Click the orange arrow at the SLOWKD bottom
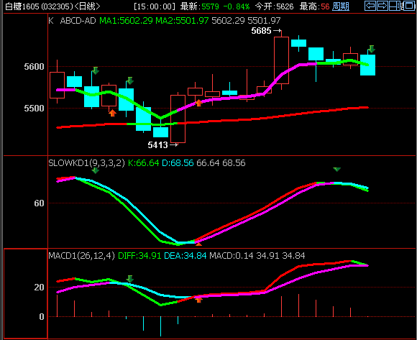 [x=198, y=244]
